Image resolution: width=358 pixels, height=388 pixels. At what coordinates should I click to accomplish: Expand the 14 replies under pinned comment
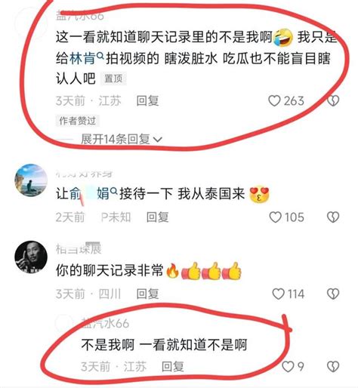tap(122, 139)
